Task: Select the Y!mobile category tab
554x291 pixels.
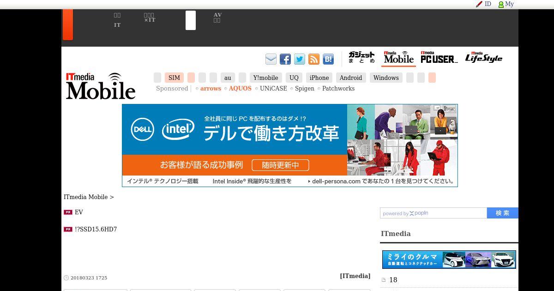Action: pyautogui.click(x=266, y=78)
